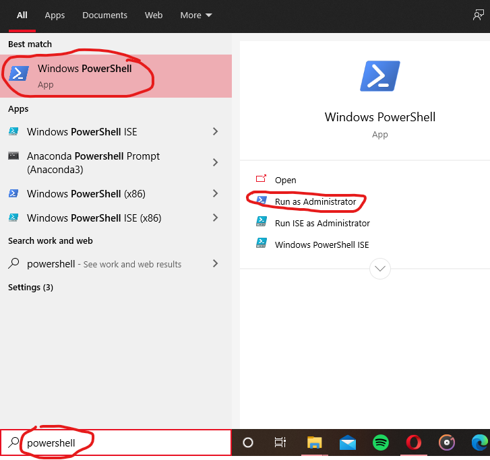Show more actions with the down chevron
Screen dimensions: 490x460
pyautogui.click(x=380, y=269)
